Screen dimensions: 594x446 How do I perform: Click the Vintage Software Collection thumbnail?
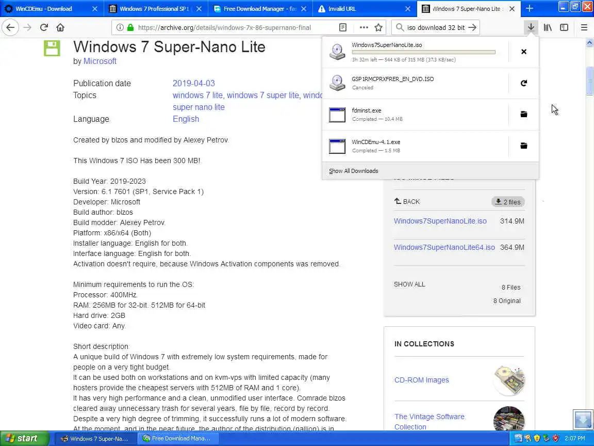coord(509,418)
